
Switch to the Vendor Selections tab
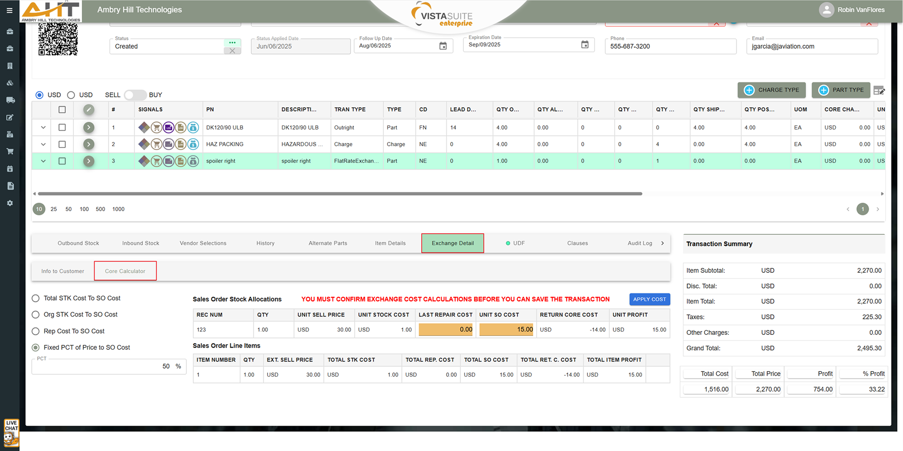point(203,243)
